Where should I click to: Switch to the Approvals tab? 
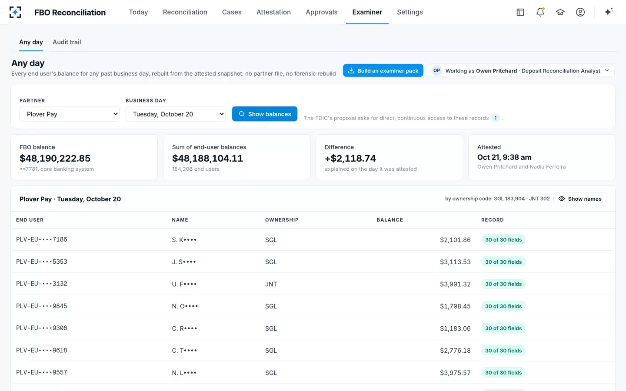(x=321, y=12)
